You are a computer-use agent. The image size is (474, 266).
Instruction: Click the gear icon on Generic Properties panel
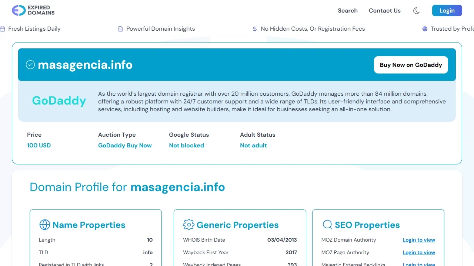click(189, 225)
